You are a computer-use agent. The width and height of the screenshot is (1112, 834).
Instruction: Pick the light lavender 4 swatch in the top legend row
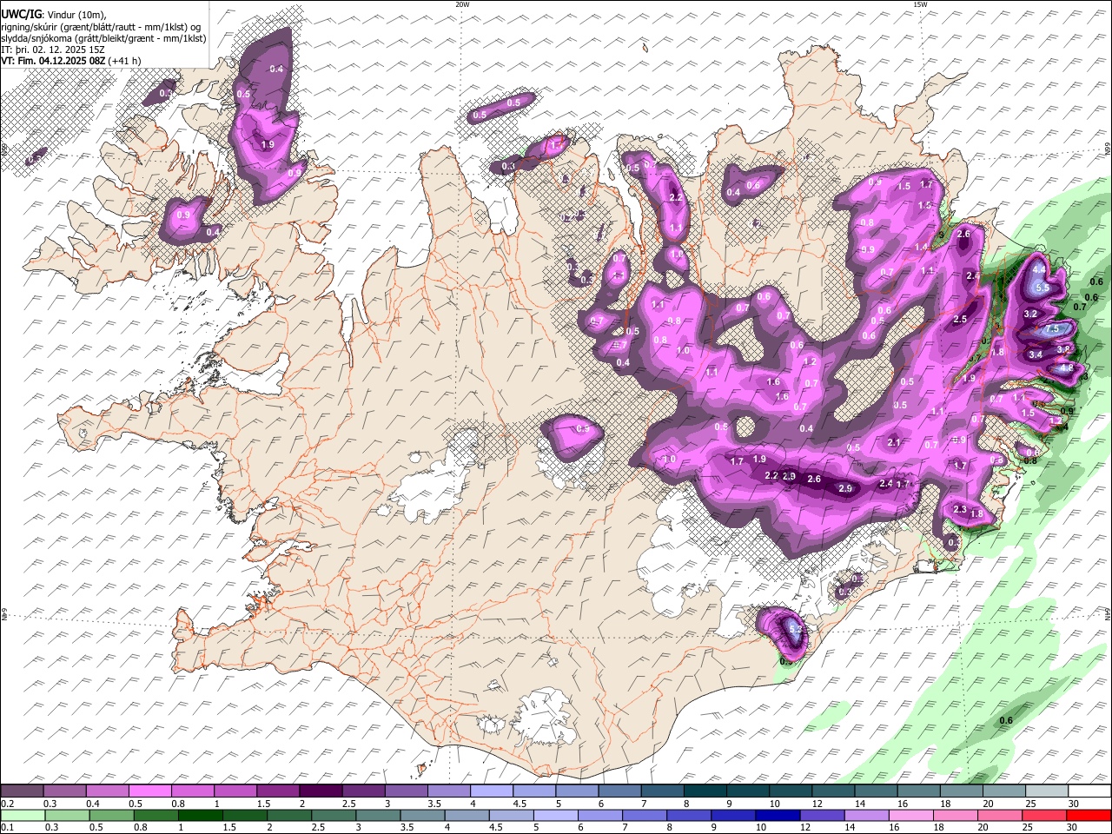(491, 791)
